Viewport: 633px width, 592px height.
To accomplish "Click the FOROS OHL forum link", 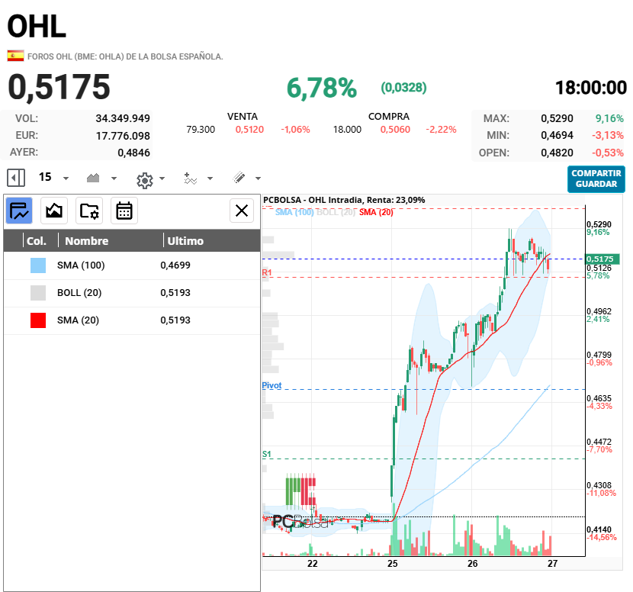I will (x=125, y=56).
